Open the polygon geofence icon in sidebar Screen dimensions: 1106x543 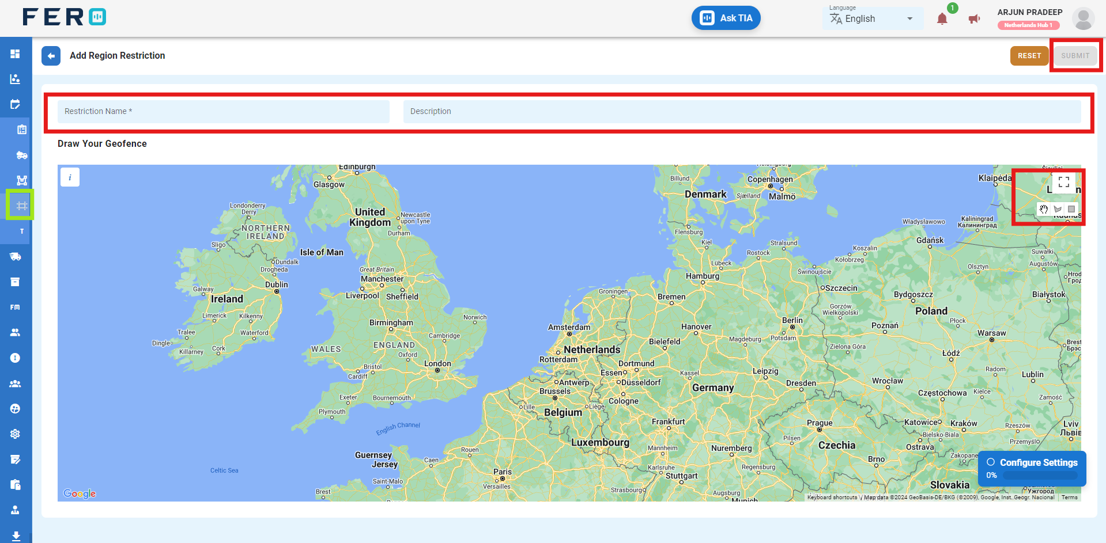tap(22, 180)
